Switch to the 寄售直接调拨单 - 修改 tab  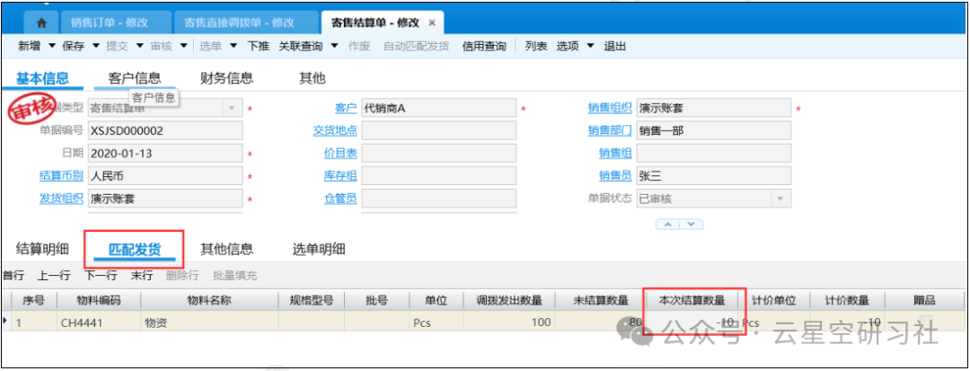tap(238, 22)
